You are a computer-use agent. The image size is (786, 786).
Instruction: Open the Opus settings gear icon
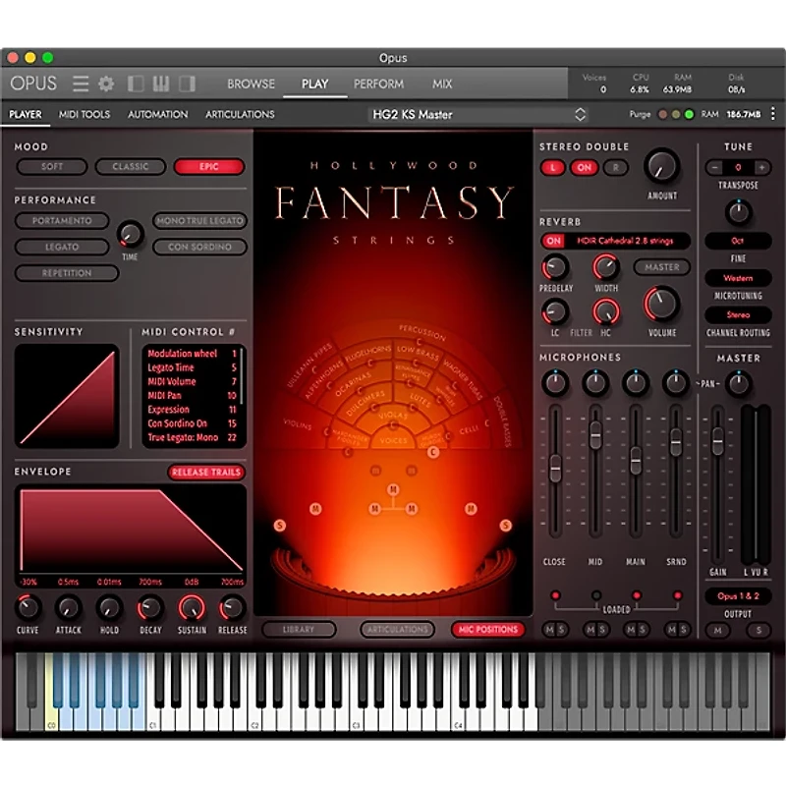pos(105,84)
